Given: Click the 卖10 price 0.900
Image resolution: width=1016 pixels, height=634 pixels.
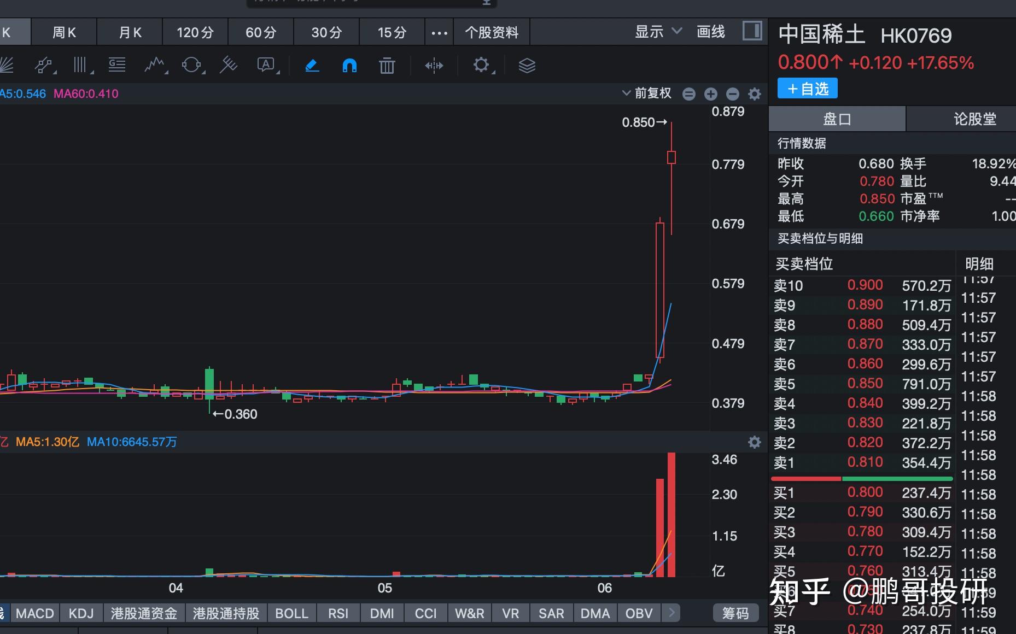Looking at the screenshot, I should pos(865,285).
